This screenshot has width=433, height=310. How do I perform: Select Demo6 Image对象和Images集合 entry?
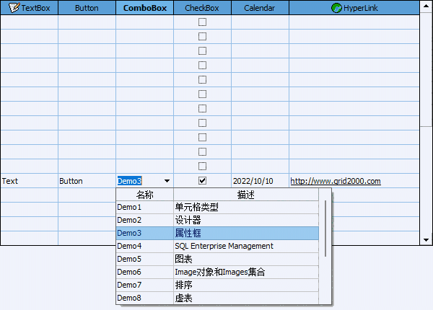pyautogui.click(x=216, y=272)
